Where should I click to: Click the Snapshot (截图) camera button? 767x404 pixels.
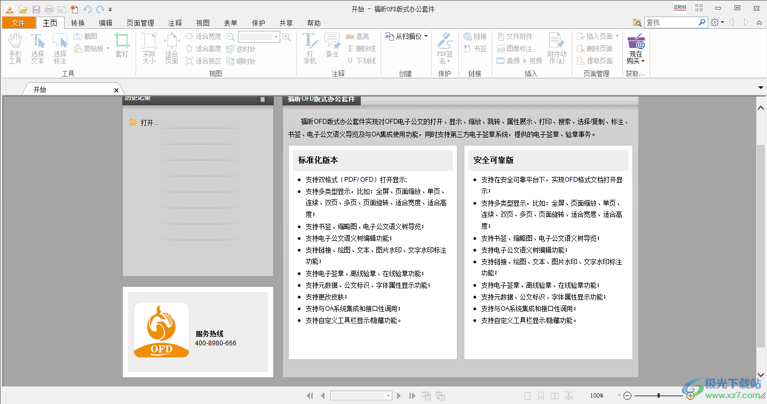pyautogui.click(x=85, y=36)
